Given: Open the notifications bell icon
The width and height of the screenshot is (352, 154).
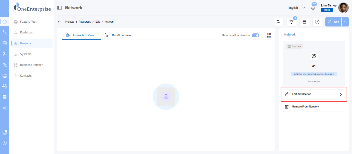Looking at the screenshot, I should point(313,8).
